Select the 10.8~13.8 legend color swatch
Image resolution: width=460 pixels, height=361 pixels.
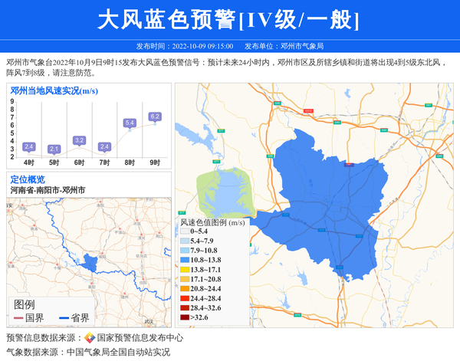point(185,261)
